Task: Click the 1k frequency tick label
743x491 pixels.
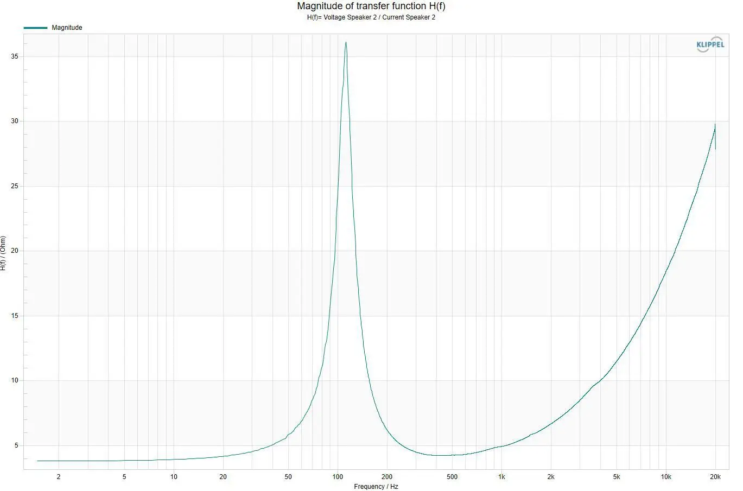Action: point(501,477)
